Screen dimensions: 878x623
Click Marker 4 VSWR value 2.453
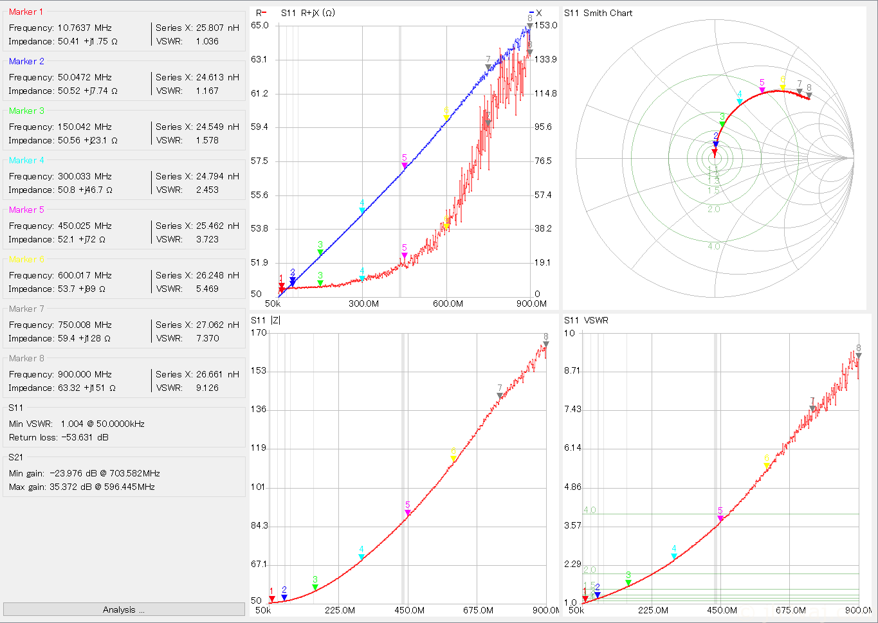click(207, 190)
